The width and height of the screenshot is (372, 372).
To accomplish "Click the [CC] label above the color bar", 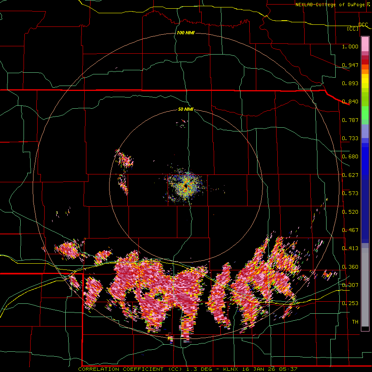I will point(353,29).
